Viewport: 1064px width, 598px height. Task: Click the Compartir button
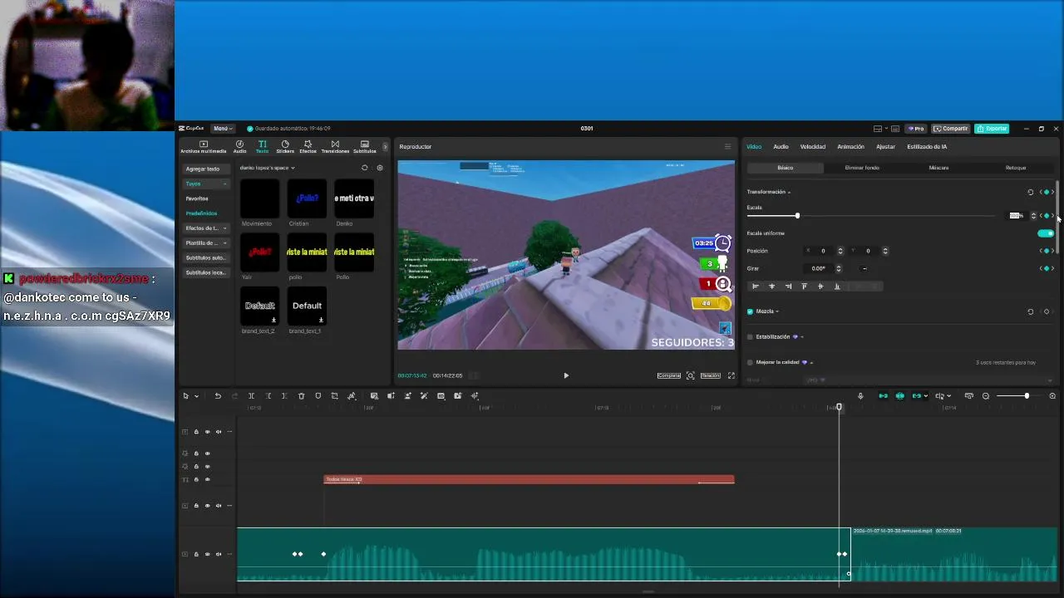[x=951, y=129]
